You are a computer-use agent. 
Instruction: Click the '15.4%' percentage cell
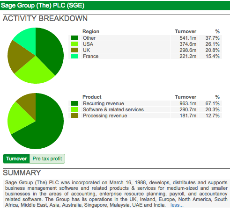point(213,56)
